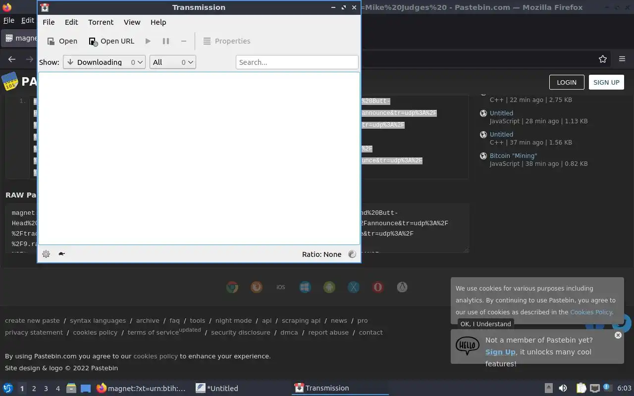This screenshot has width=634, height=396.
Task: Open the file manager taskbar icon
Action: (71, 388)
